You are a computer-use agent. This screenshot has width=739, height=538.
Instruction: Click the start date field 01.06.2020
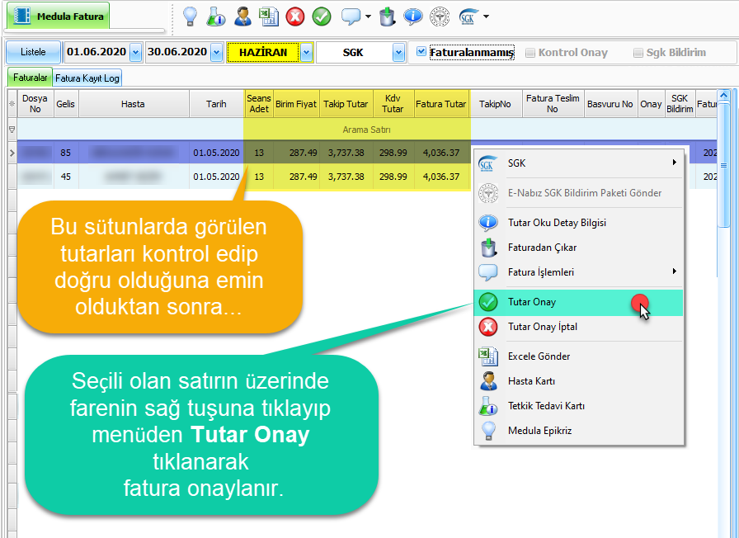point(96,52)
